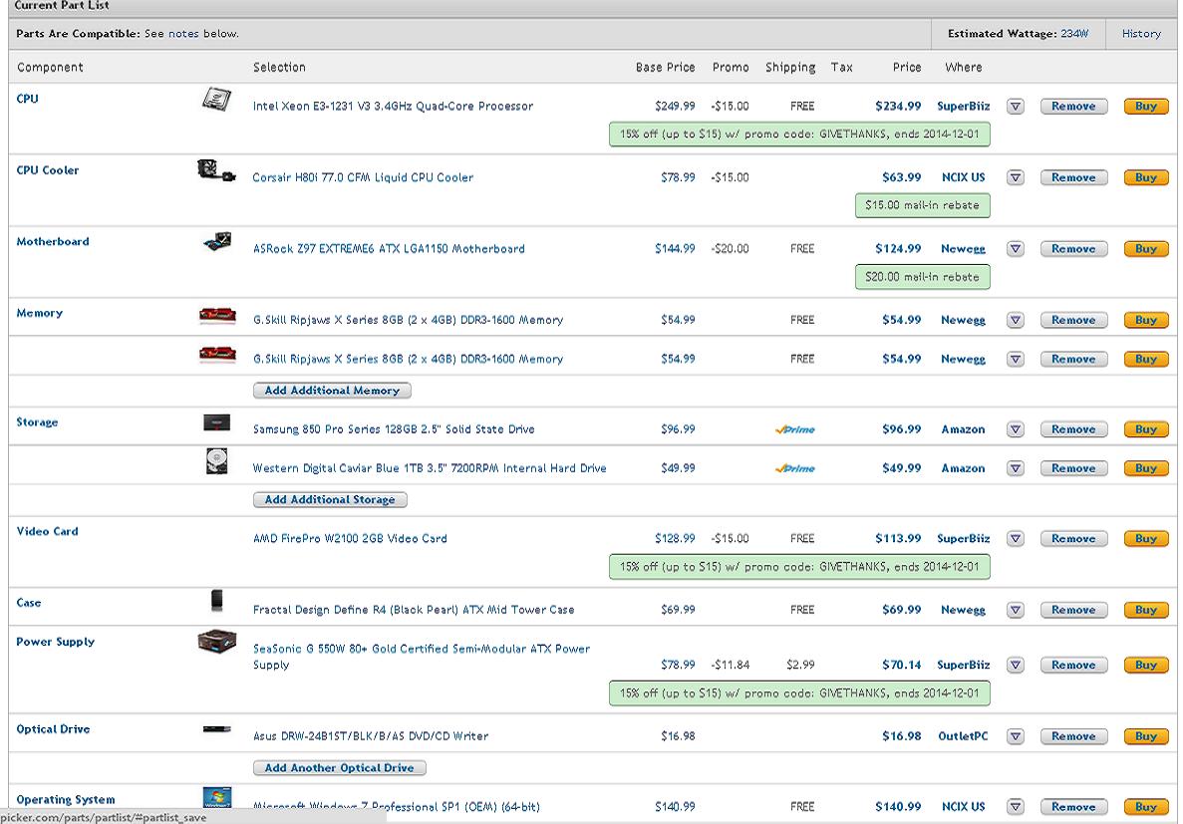The height and width of the screenshot is (824, 1183).
Task: Remove the AMD FirePro W2100 video card
Action: click(x=1073, y=539)
